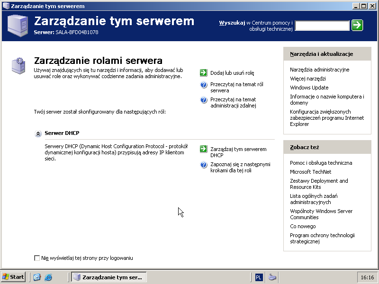
Task: Enable Nie wyświetlaj tej strony przy logowaniu checkbox
Action: click(x=37, y=258)
